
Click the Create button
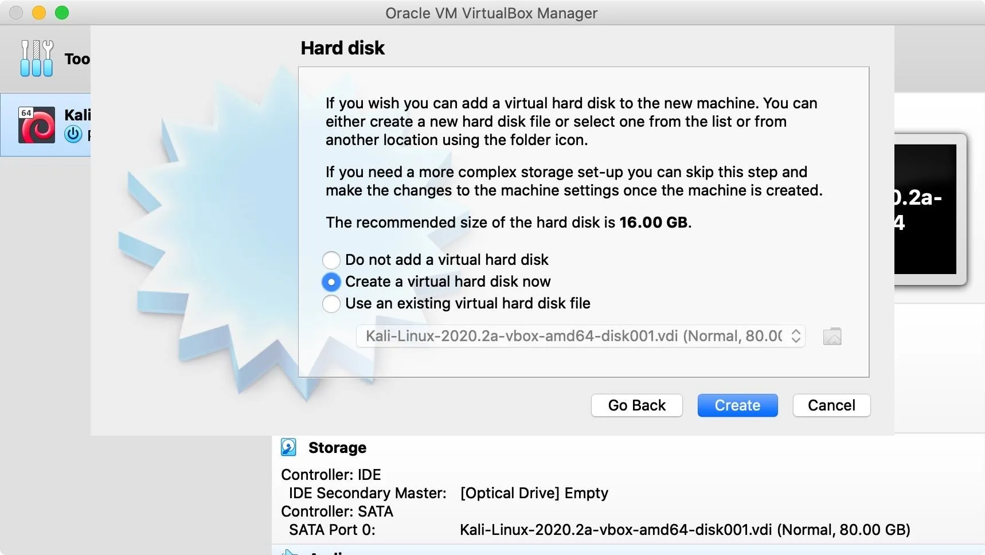737,405
